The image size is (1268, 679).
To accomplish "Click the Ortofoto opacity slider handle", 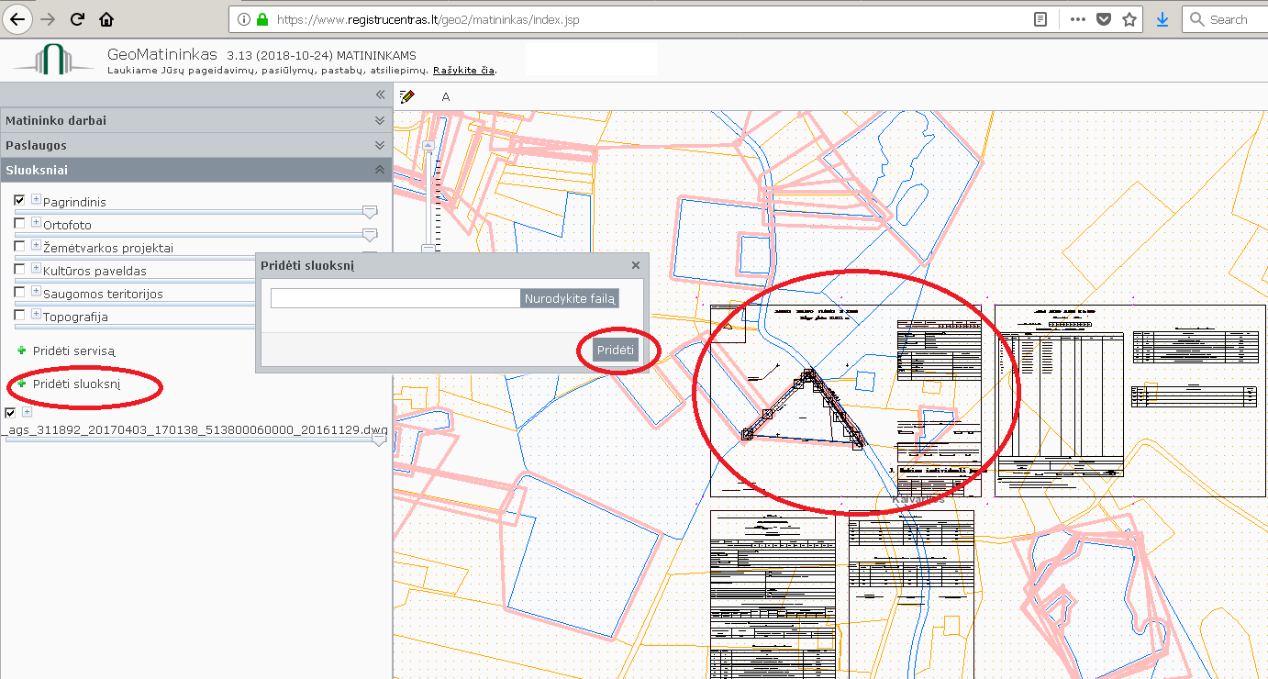I will pyautogui.click(x=370, y=234).
